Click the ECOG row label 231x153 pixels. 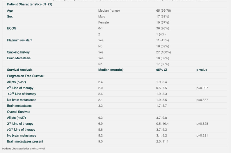tap(12, 28)
